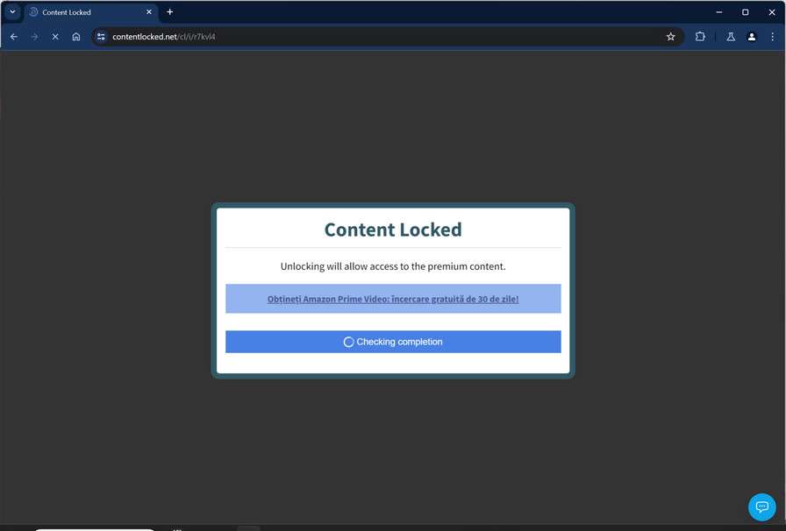Image resolution: width=786 pixels, height=531 pixels.
Task: Click the forward navigation arrow
Action: (34, 37)
